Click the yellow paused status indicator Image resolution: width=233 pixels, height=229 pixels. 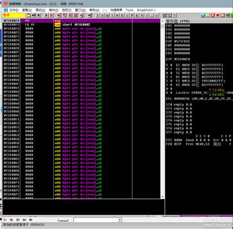pyautogui.click(x=14, y=16)
